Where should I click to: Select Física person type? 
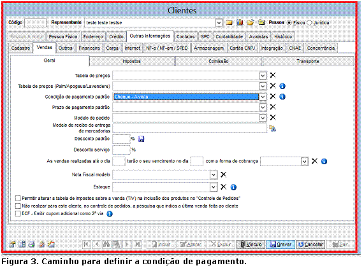[289, 23]
